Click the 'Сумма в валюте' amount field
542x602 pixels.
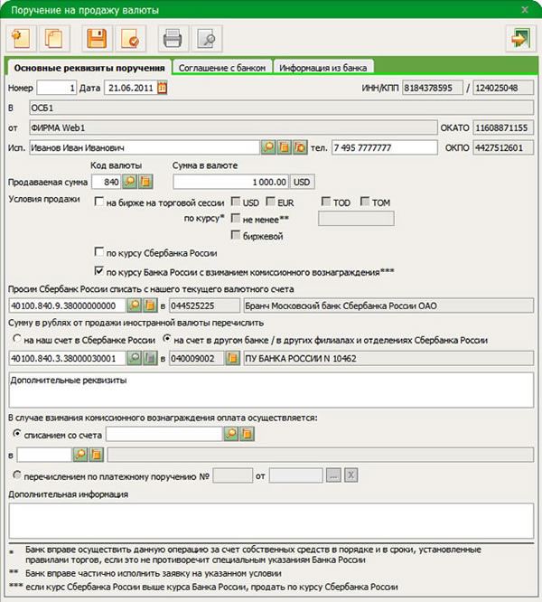click(x=231, y=182)
